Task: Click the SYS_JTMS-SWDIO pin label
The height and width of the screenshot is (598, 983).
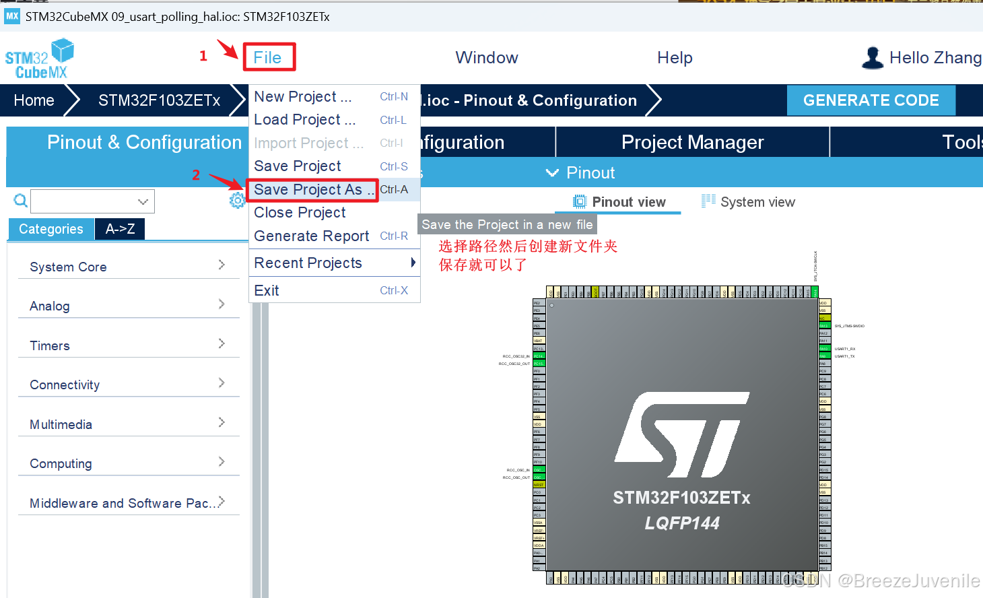Action: pyautogui.click(x=850, y=326)
